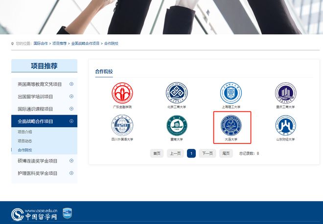The height and width of the screenshot is (224, 323).
Task: Click 山东财经大学 name label
Action: click(285, 140)
